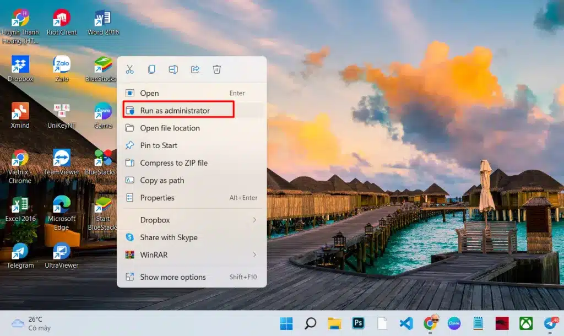Open the Search magnifier on taskbar

click(x=310, y=323)
